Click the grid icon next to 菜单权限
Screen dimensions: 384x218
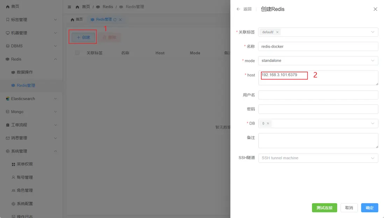pyautogui.click(x=13, y=164)
